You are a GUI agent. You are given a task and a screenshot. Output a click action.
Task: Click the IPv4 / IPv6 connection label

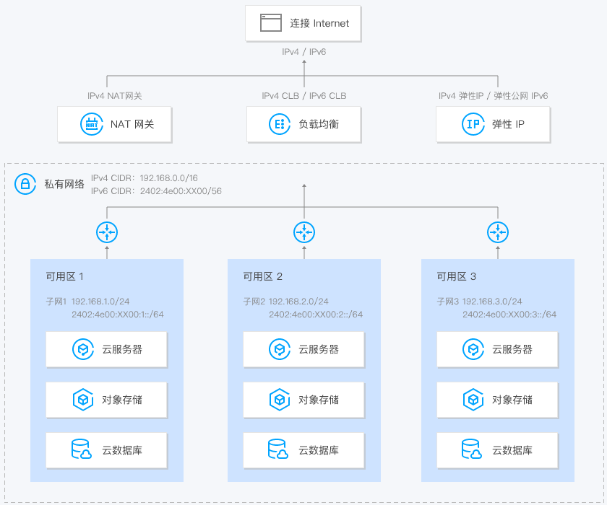pyautogui.click(x=304, y=52)
